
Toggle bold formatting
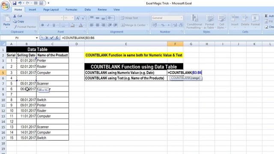click(x=42, y=25)
